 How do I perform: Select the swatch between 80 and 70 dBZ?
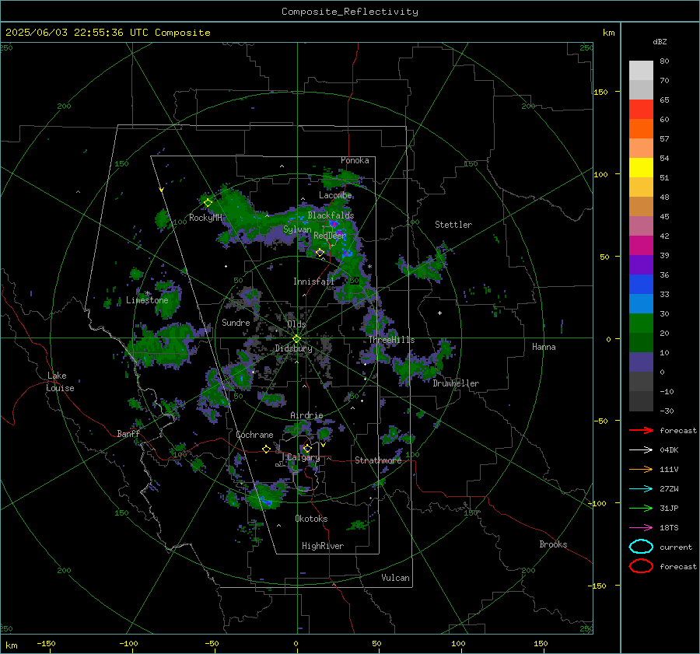[641, 71]
